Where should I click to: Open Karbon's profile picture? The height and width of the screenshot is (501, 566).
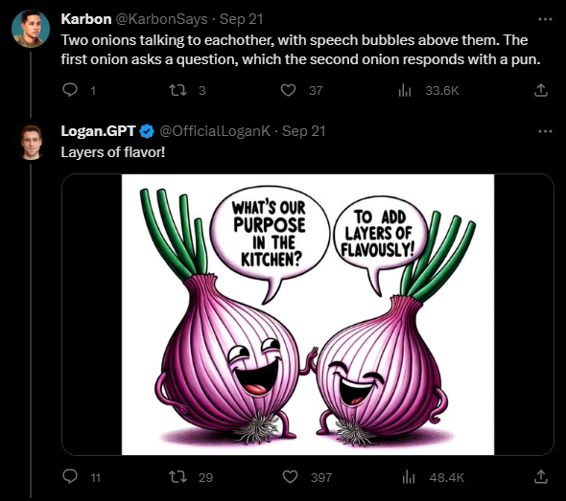[31, 29]
